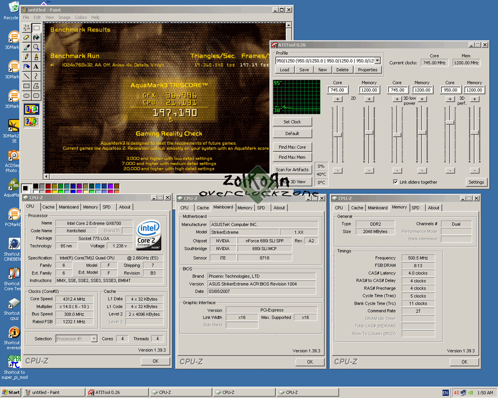Pick the Eraser tool in Paint
This screenshot has height=398, width=498.
click(27, 38)
